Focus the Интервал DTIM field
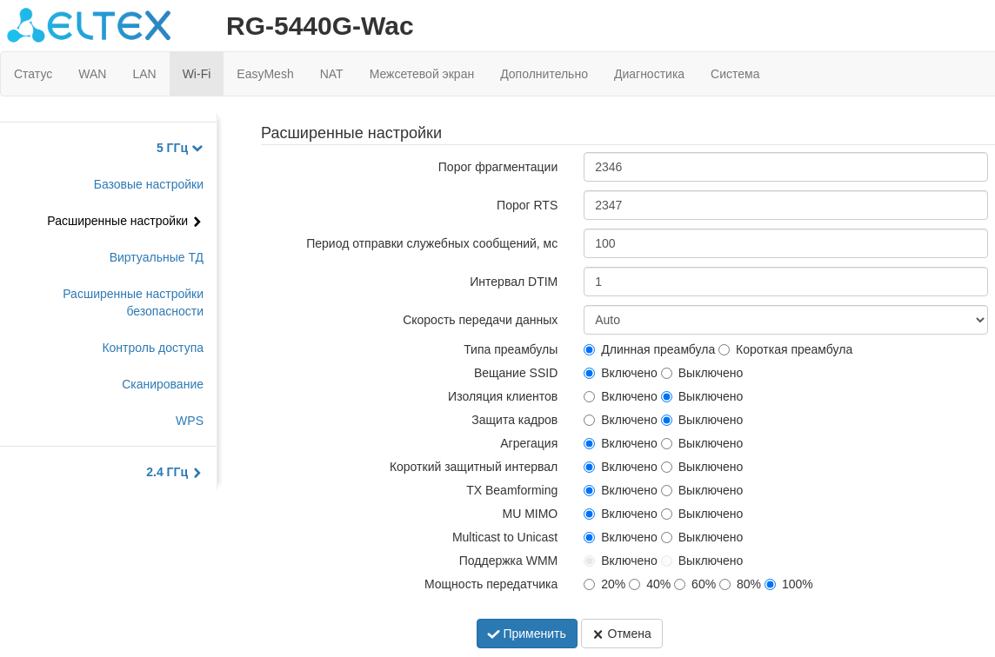995x657 pixels. click(x=785, y=282)
